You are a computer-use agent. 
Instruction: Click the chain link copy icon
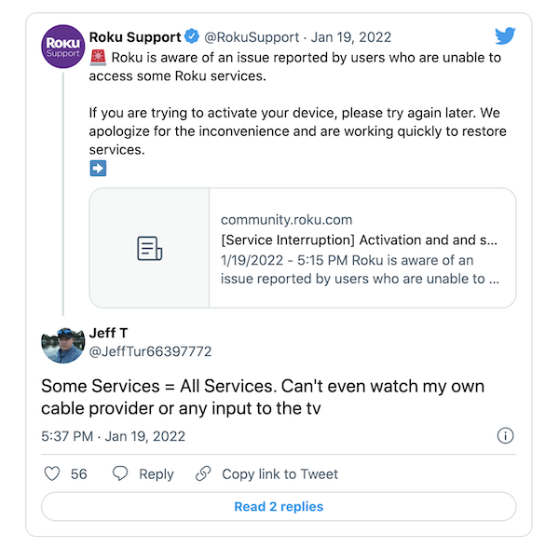pos(203,473)
